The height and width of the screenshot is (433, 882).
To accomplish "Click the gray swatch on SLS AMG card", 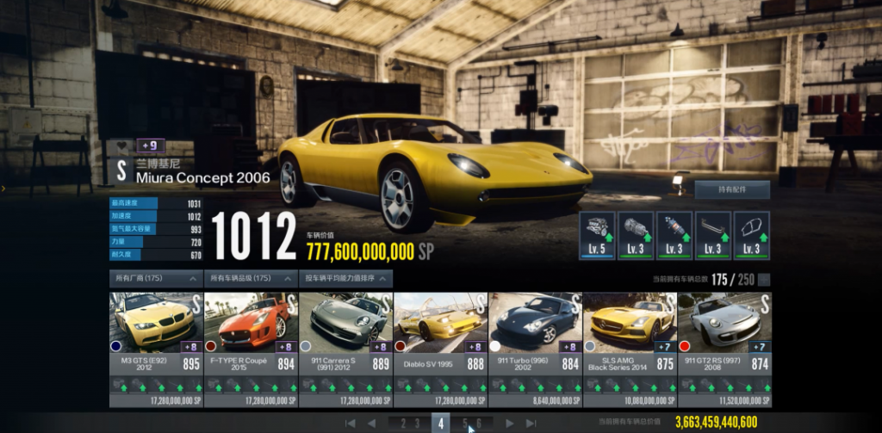I will (589, 346).
